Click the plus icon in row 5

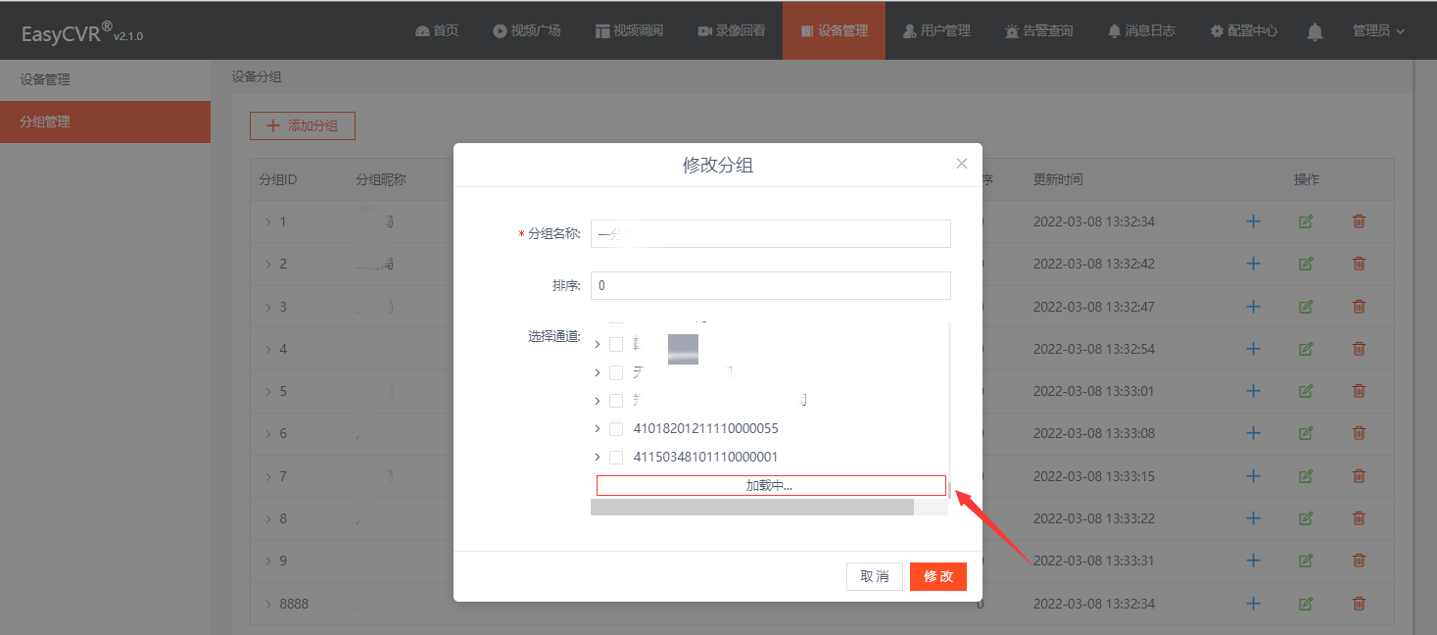[1253, 391]
